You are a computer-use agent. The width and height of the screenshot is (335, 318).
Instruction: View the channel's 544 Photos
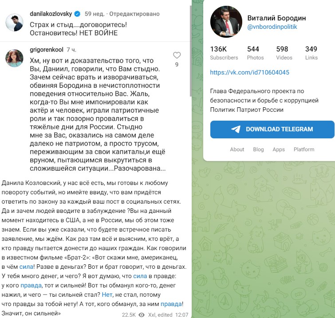(255, 53)
